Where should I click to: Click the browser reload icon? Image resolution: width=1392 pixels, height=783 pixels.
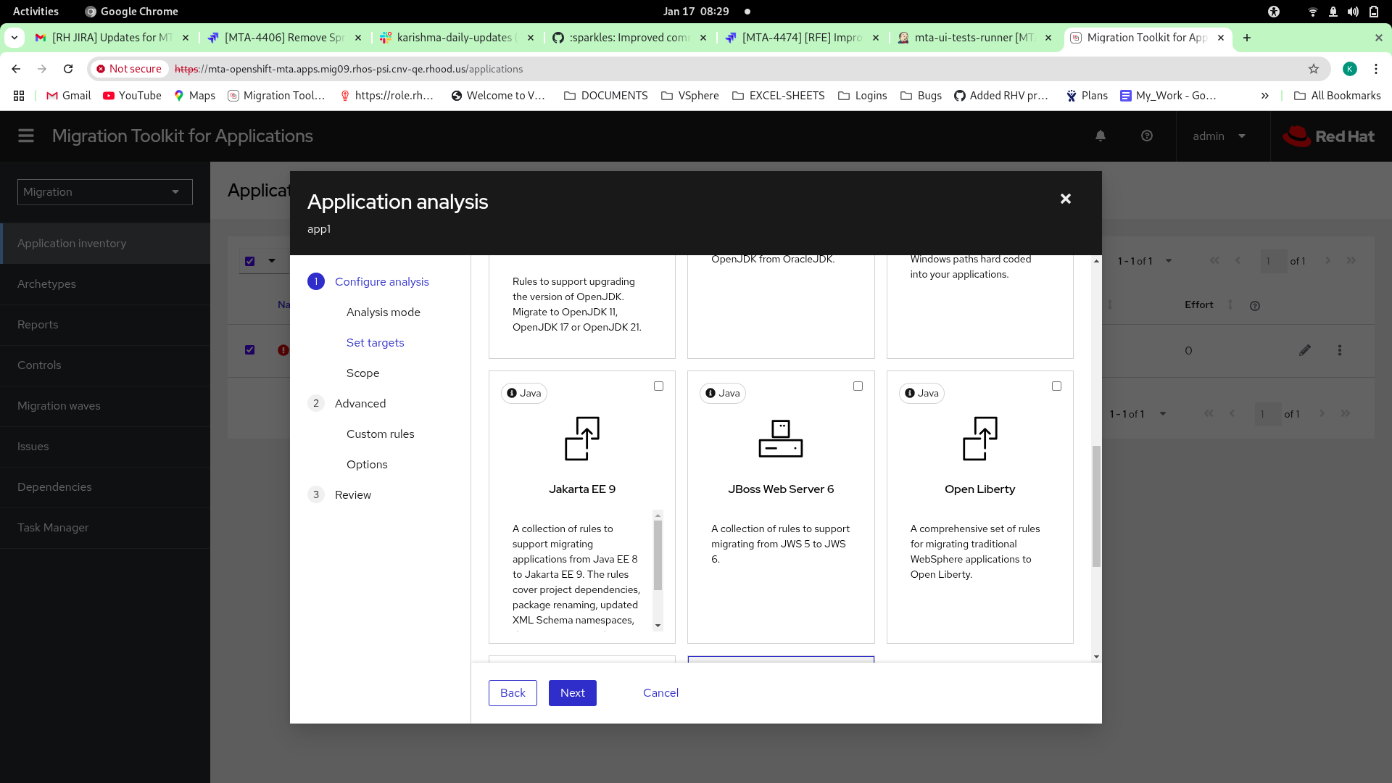[x=68, y=69]
